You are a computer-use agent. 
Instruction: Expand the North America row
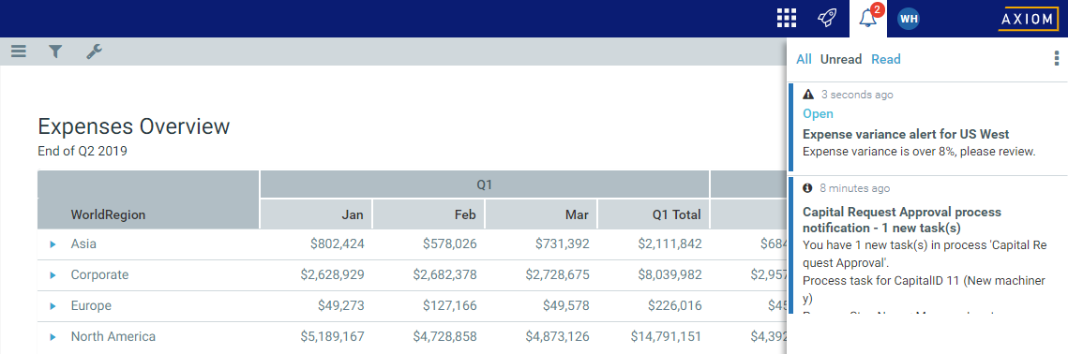coord(53,337)
